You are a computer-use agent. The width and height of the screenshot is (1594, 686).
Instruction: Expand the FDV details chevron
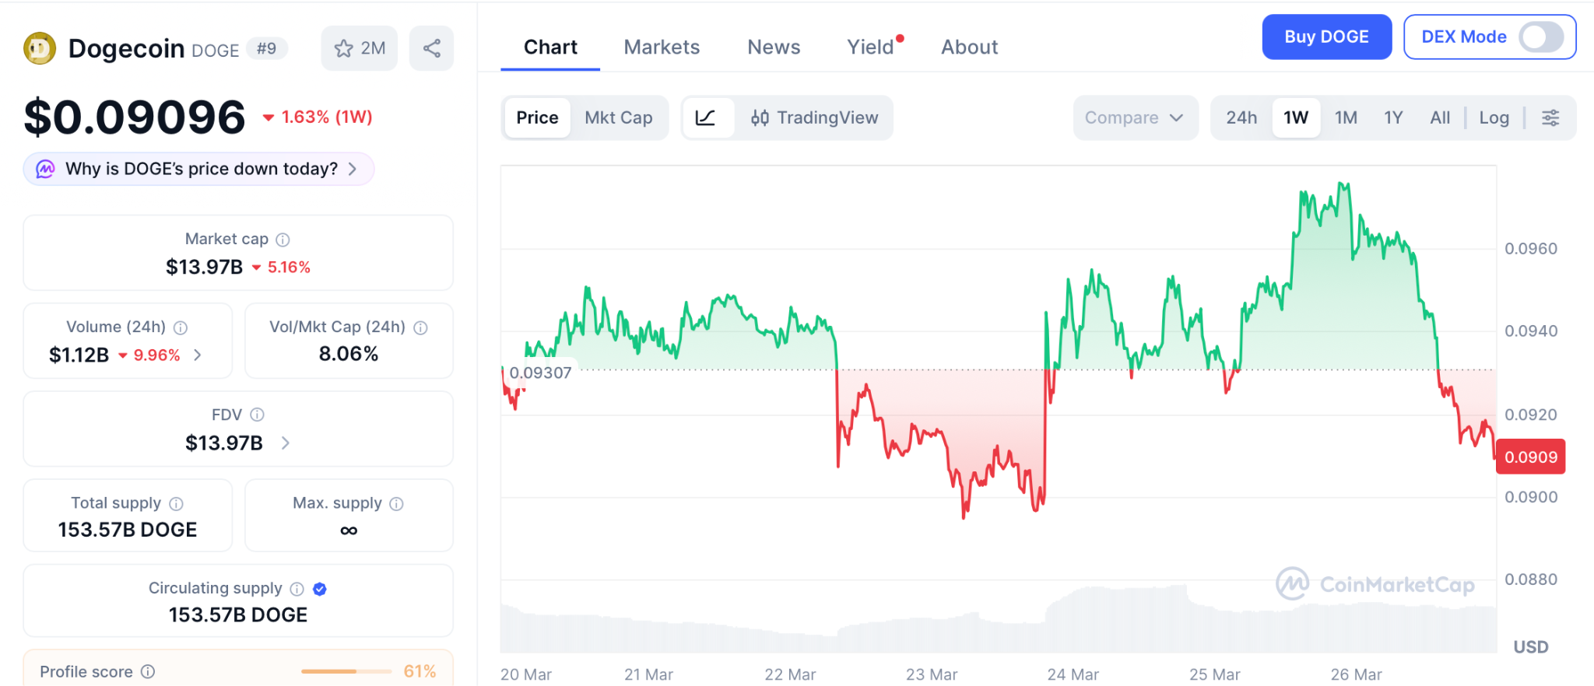point(286,443)
